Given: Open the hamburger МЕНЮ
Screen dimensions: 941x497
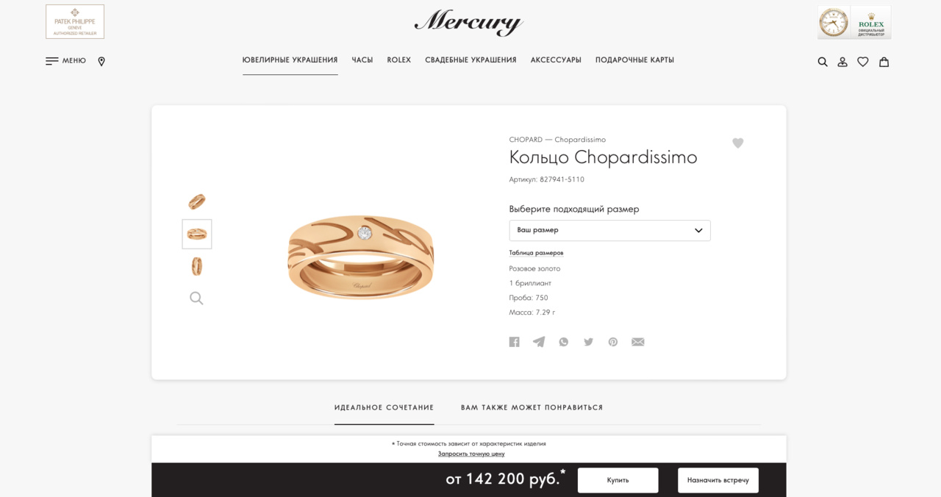Looking at the screenshot, I should (65, 61).
